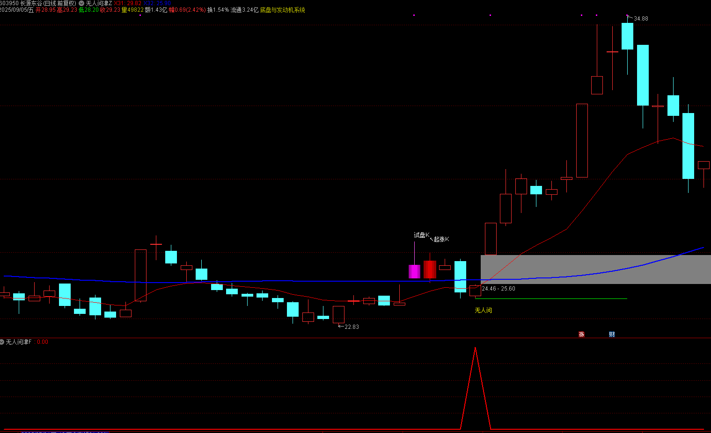Click the 量49822 volume value
Viewport: 711px width, 433px height.
(x=132, y=10)
